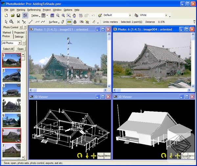Switch to the Projected tab

(x=19, y=33)
